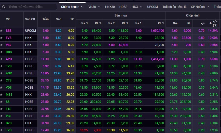Switch to the HOSE tab

click(123, 7)
